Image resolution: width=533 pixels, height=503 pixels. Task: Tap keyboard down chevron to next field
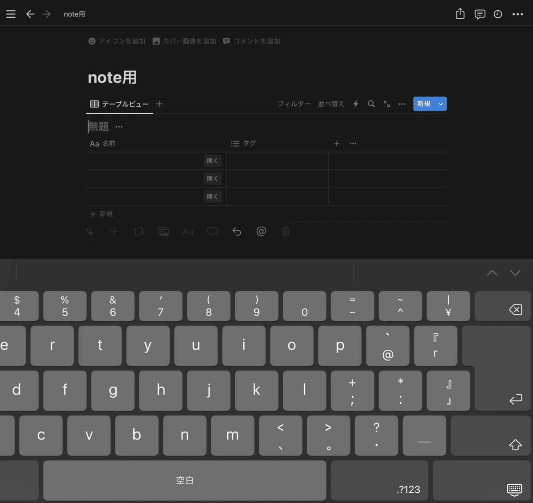point(515,273)
